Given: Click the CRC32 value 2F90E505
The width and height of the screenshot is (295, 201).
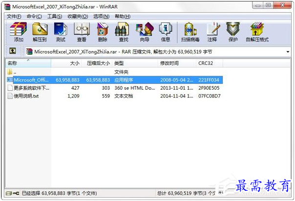Looking at the screenshot, I should [209, 88].
